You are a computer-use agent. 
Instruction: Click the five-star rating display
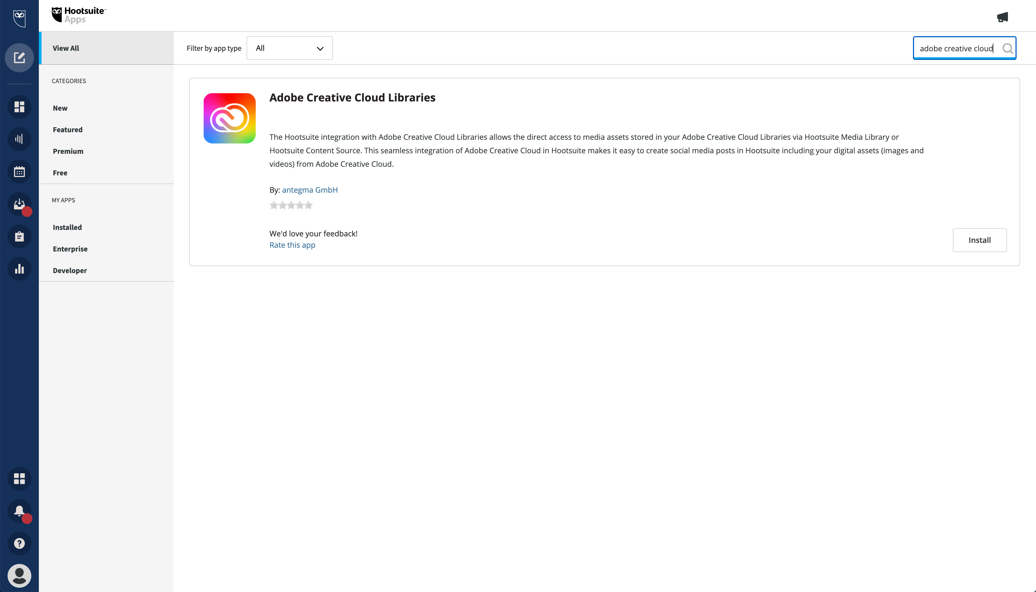click(291, 205)
